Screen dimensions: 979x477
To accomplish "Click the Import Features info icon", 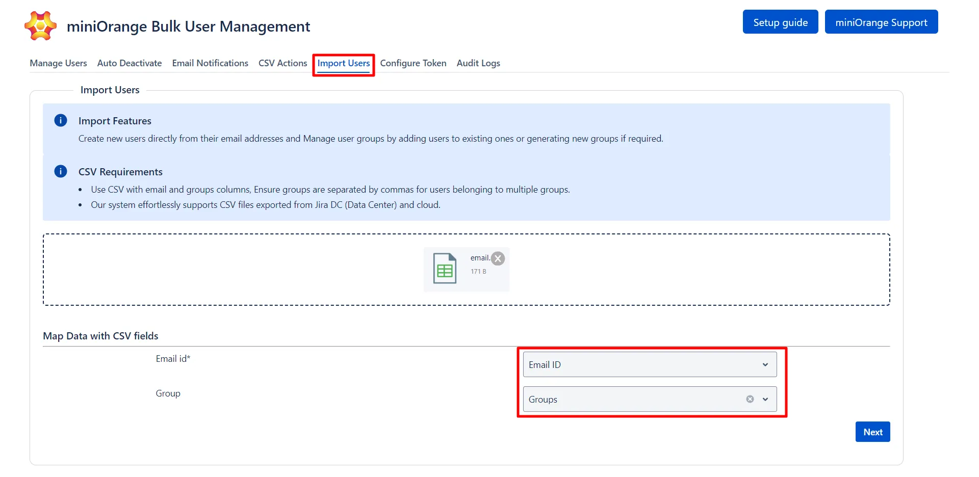I will point(61,120).
